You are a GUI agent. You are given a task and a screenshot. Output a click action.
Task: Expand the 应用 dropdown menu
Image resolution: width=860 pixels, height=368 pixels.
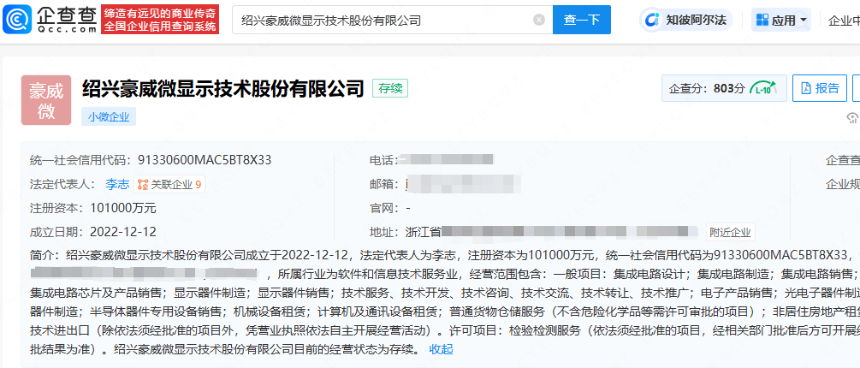coord(781,21)
